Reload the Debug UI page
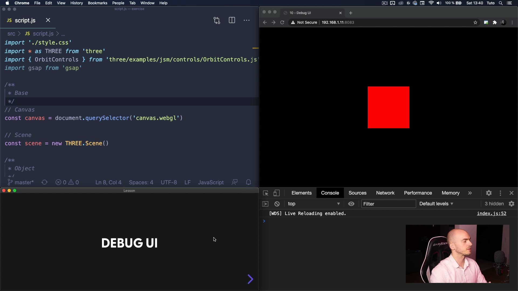 point(282,22)
